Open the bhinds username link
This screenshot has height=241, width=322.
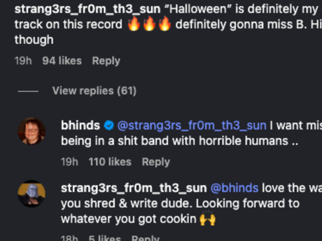[x=80, y=125]
